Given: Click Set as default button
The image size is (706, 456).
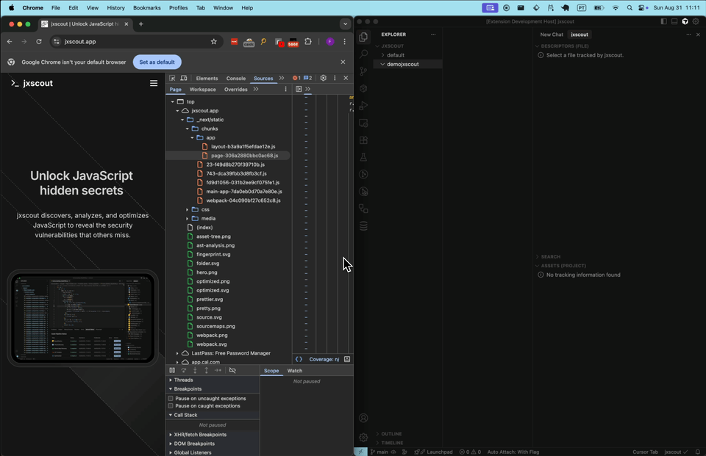Looking at the screenshot, I should [157, 62].
